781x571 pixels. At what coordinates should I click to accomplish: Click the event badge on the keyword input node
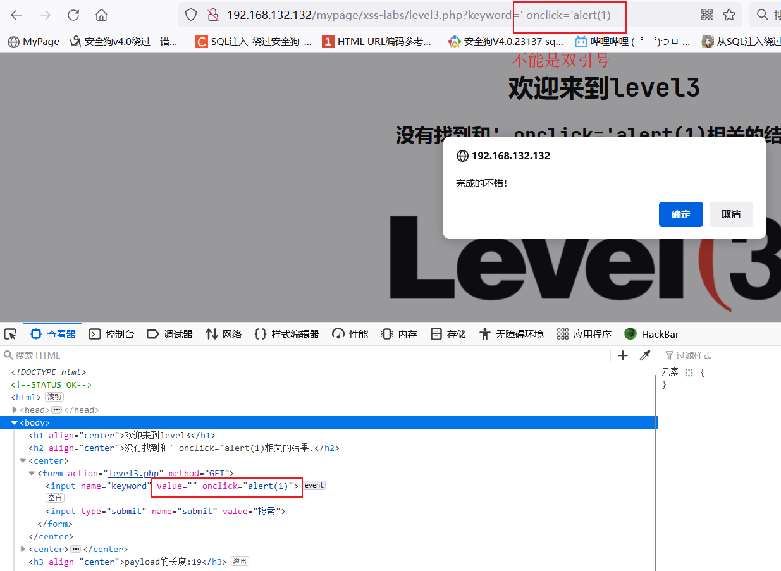pos(314,485)
